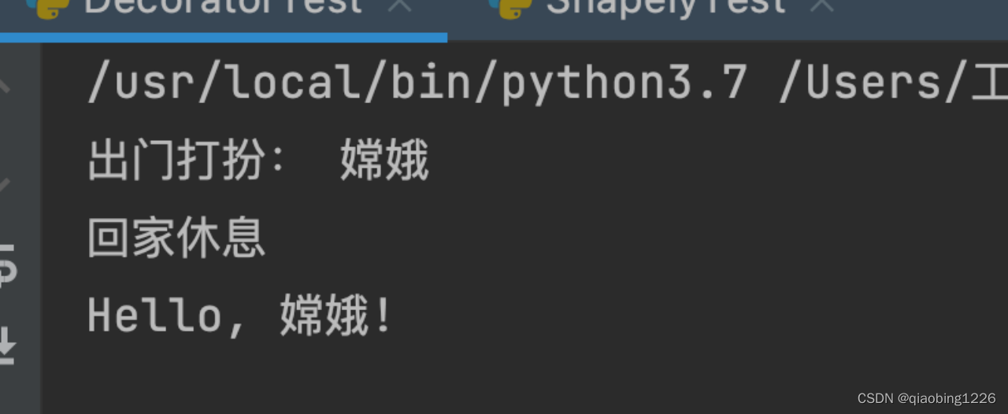Toggle the soft-wrap console icon
The image size is (1008, 414).
coord(6,264)
